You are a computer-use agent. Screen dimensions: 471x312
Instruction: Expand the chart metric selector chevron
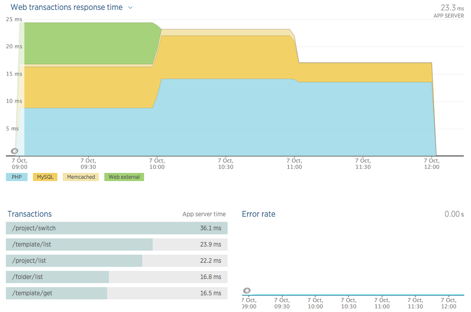point(130,7)
